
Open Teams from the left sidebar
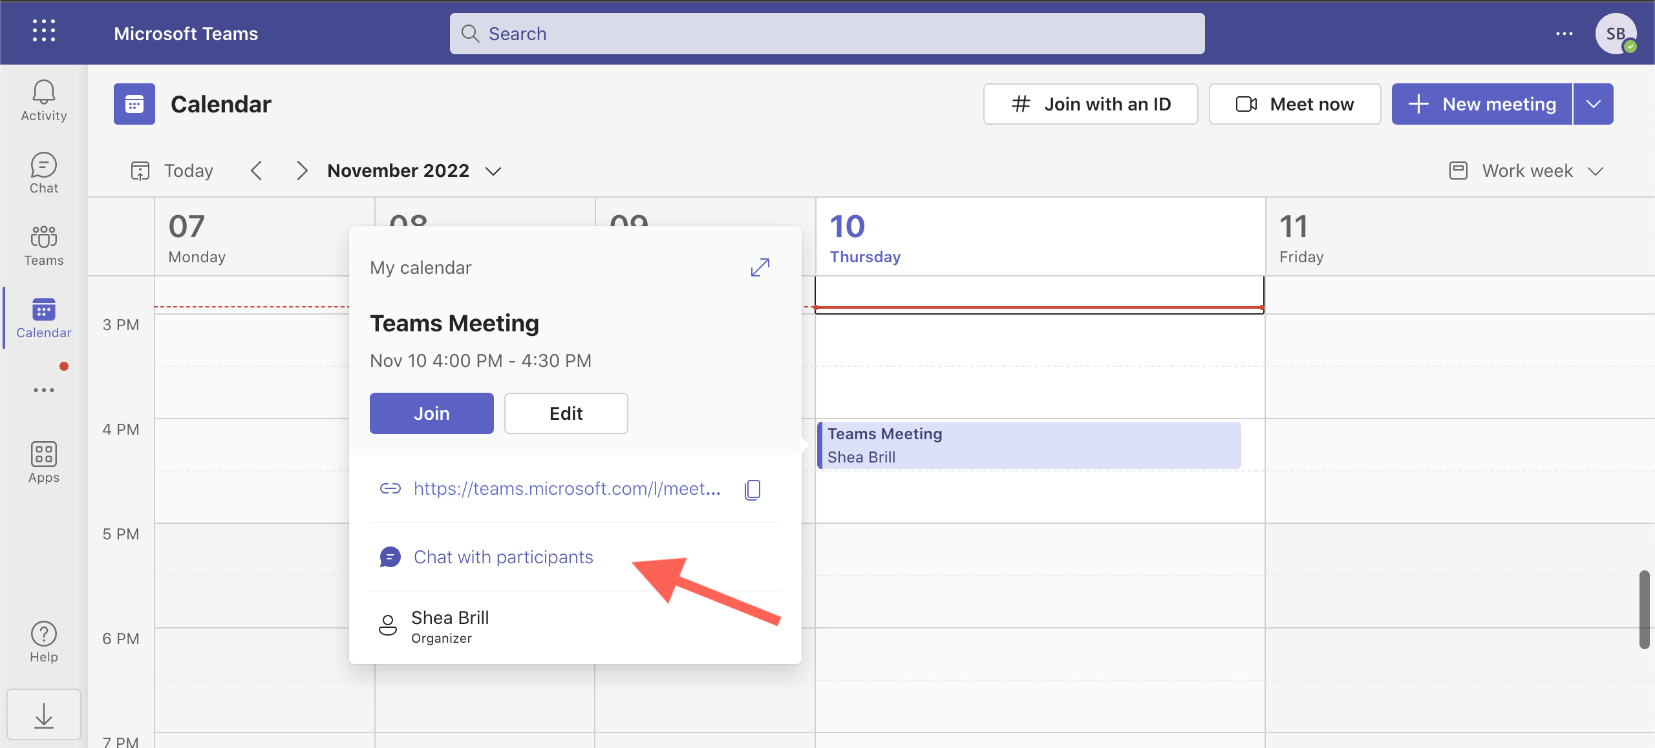pyautogui.click(x=44, y=245)
